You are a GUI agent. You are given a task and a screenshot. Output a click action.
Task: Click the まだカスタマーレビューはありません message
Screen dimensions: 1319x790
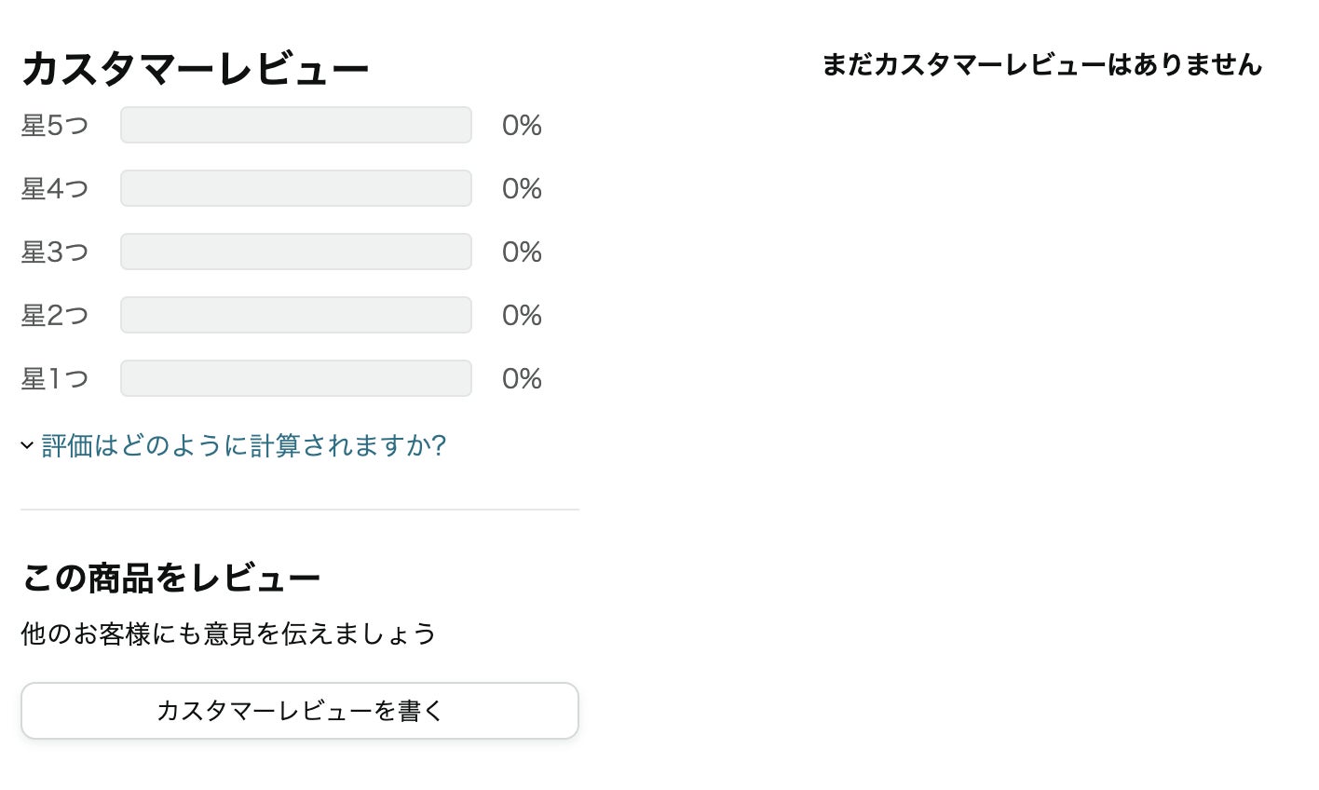(1041, 64)
